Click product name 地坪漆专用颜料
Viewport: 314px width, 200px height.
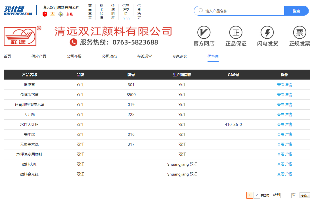coord(30,154)
